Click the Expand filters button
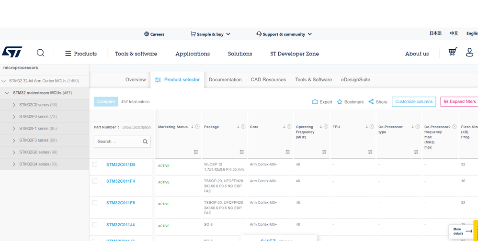Image resolution: width=478 pixels, height=241 pixels. click(x=459, y=101)
